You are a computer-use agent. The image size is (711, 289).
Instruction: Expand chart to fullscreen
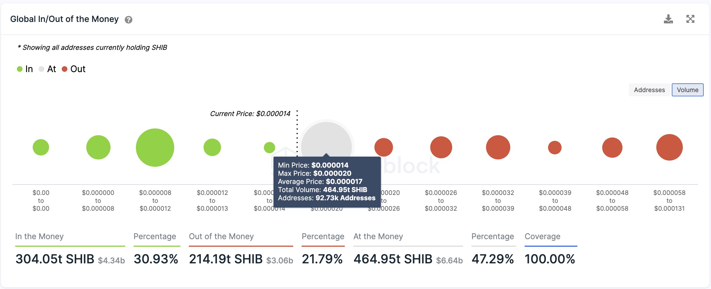pos(690,19)
